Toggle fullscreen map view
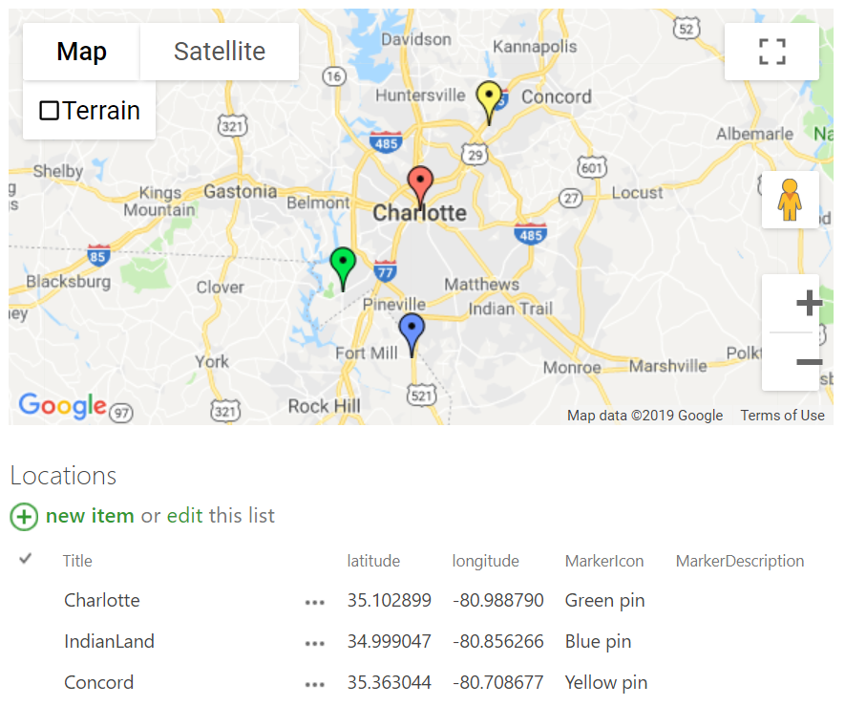This screenshot has height=706, width=845. point(771,52)
